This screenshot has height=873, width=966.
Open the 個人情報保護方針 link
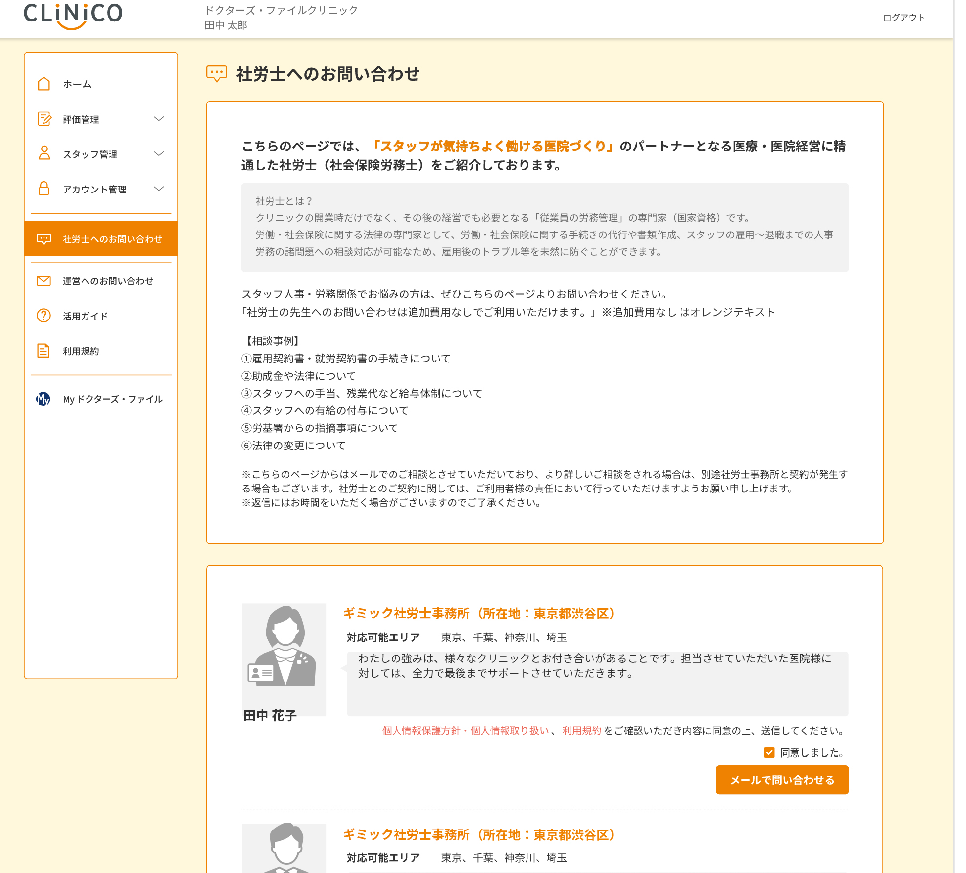421,731
